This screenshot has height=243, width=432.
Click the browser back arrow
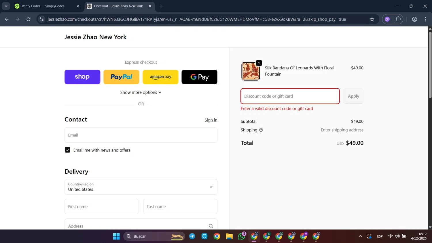point(7,19)
